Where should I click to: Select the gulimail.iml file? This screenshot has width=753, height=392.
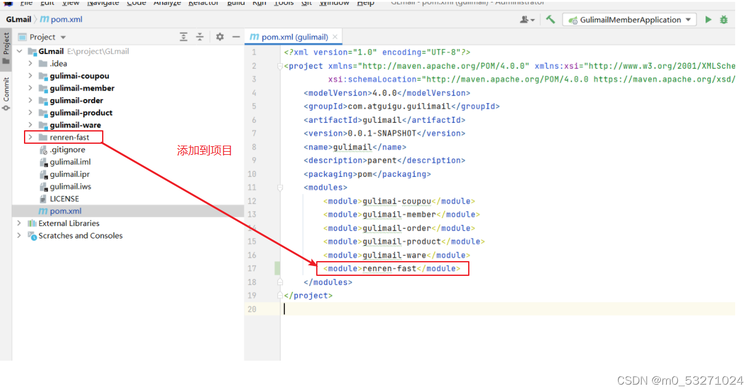[x=70, y=162]
